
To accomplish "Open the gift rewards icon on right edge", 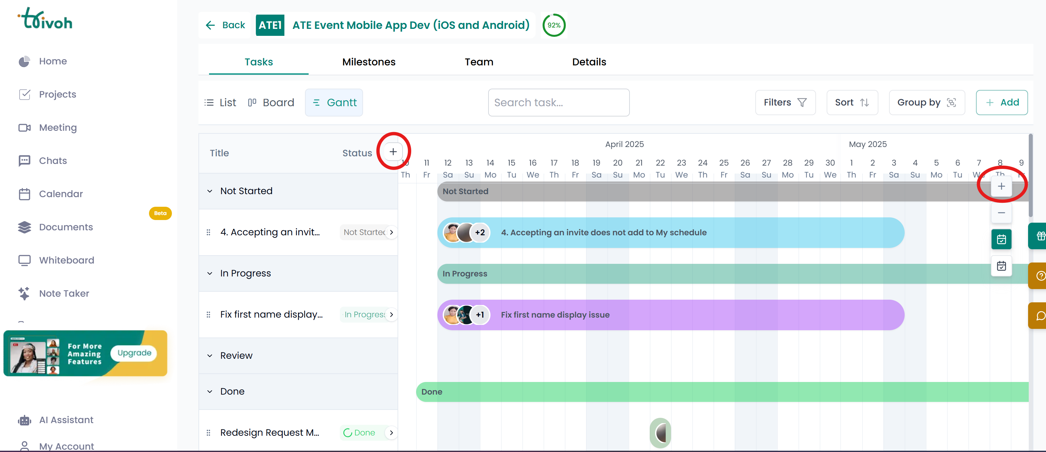I will (1040, 236).
